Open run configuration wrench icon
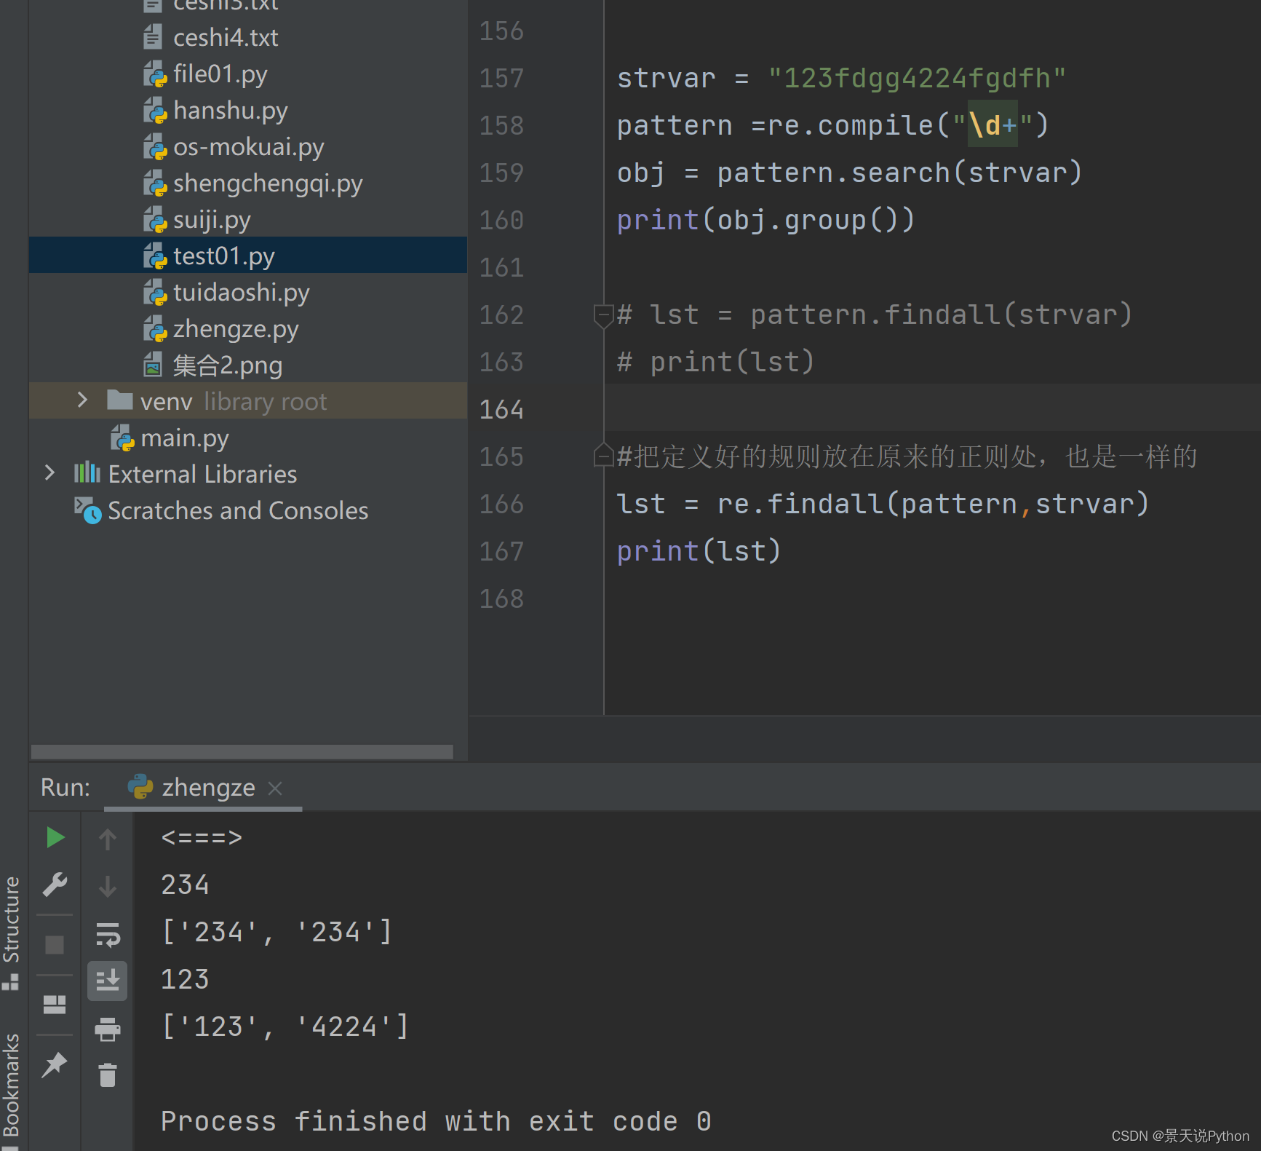The height and width of the screenshot is (1151, 1261). (55, 885)
